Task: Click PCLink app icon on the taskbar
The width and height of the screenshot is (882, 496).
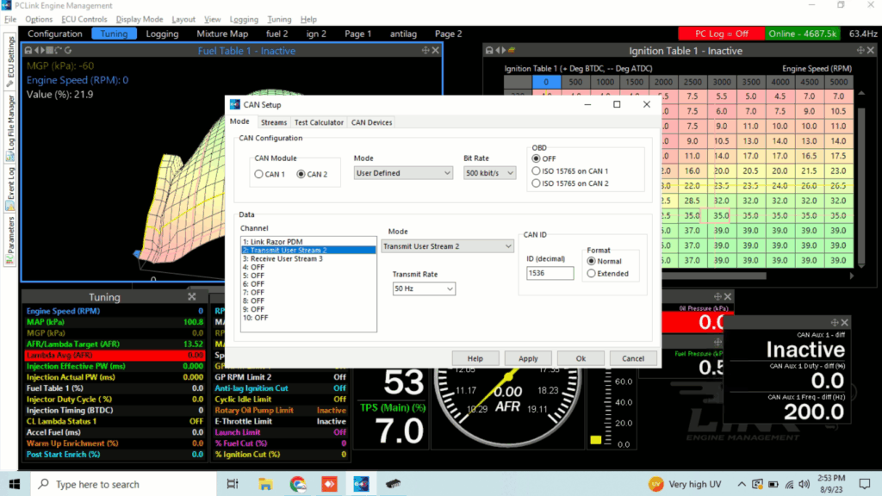Action: [361, 484]
